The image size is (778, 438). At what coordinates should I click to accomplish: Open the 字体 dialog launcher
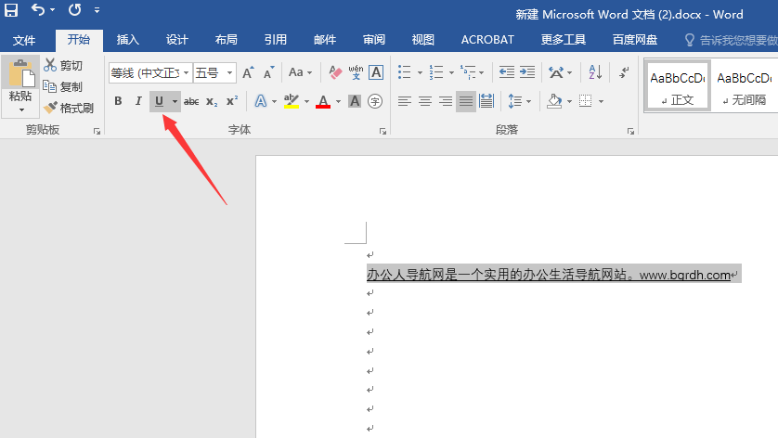click(x=383, y=131)
